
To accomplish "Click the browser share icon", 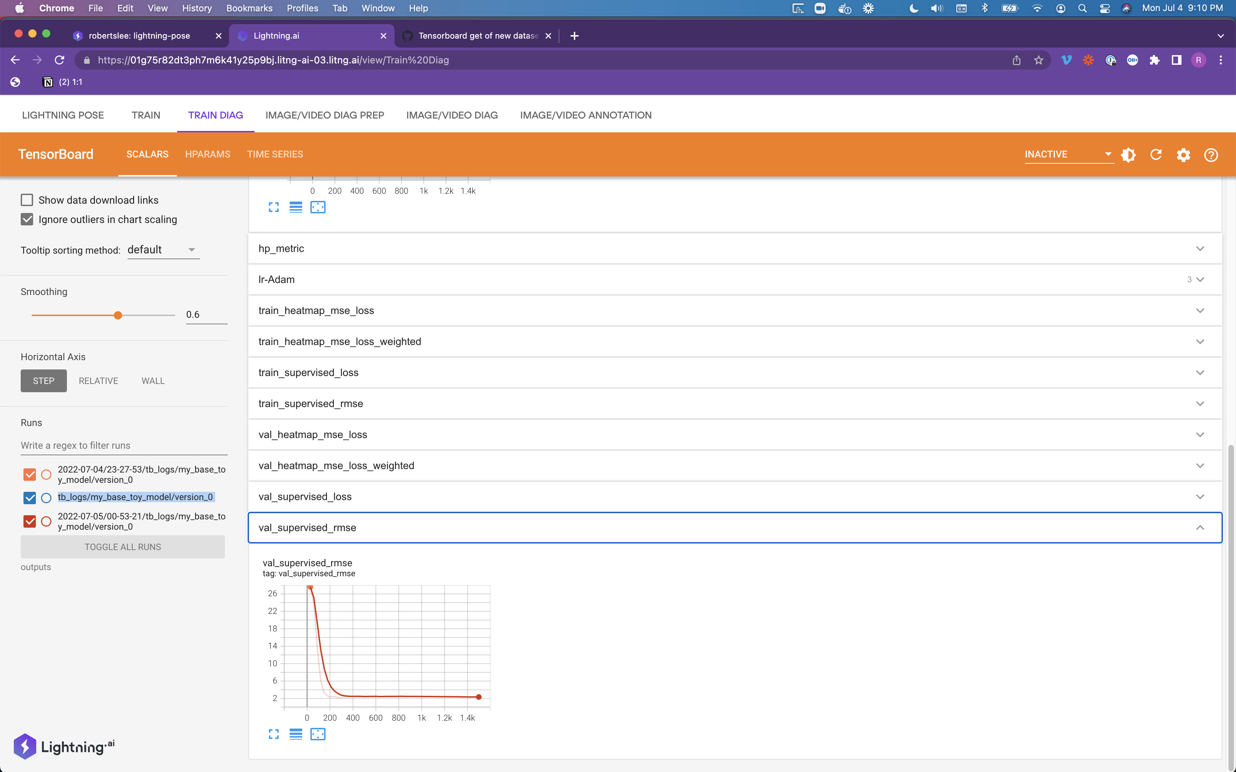I will point(1016,60).
